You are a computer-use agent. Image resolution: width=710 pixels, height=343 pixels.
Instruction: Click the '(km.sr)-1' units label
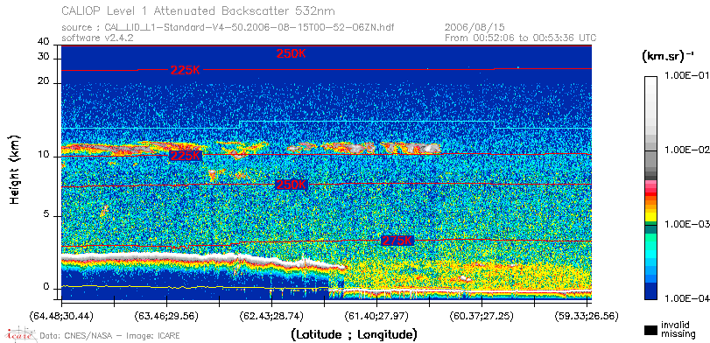point(667,57)
